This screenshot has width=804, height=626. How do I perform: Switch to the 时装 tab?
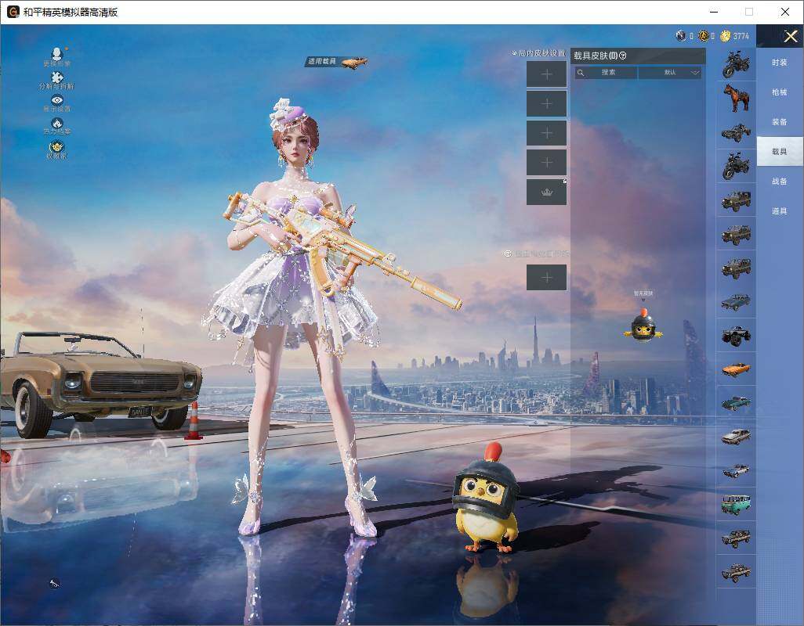coord(780,63)
